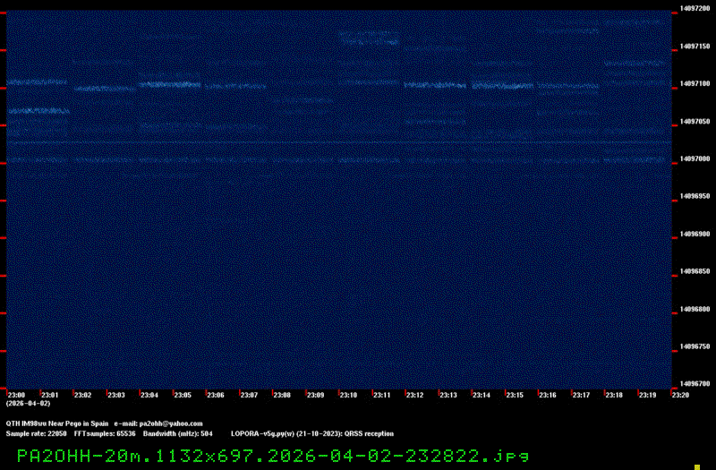Click the 23:02 time axis label
Viewport: 716px width, 470px height.
coord(82,395)
